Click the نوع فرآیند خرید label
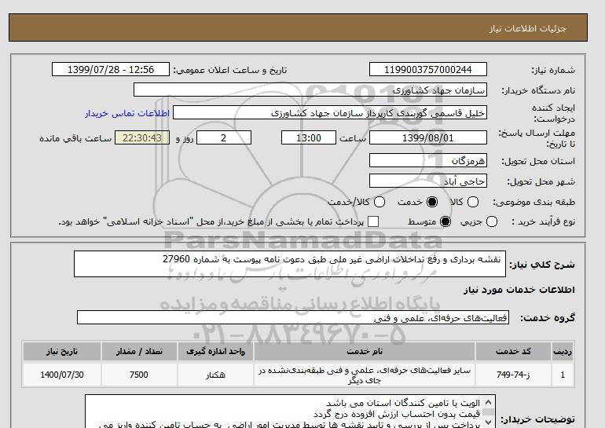The width and height of the screenshot is (605, 428). tap(543, 221)
